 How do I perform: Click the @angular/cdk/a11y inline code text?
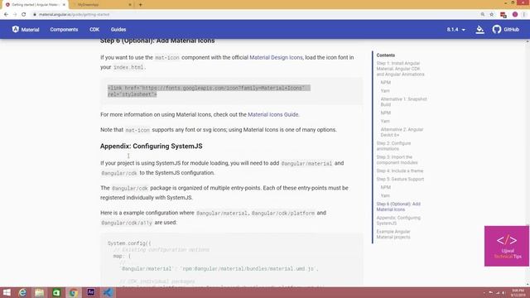tap(127, 223)
